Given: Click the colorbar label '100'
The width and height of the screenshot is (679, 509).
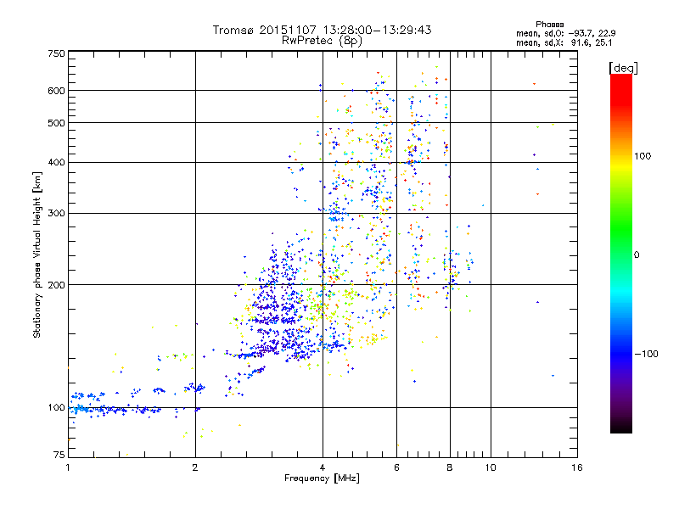Looking at the screenshot, I should [643, 156].
